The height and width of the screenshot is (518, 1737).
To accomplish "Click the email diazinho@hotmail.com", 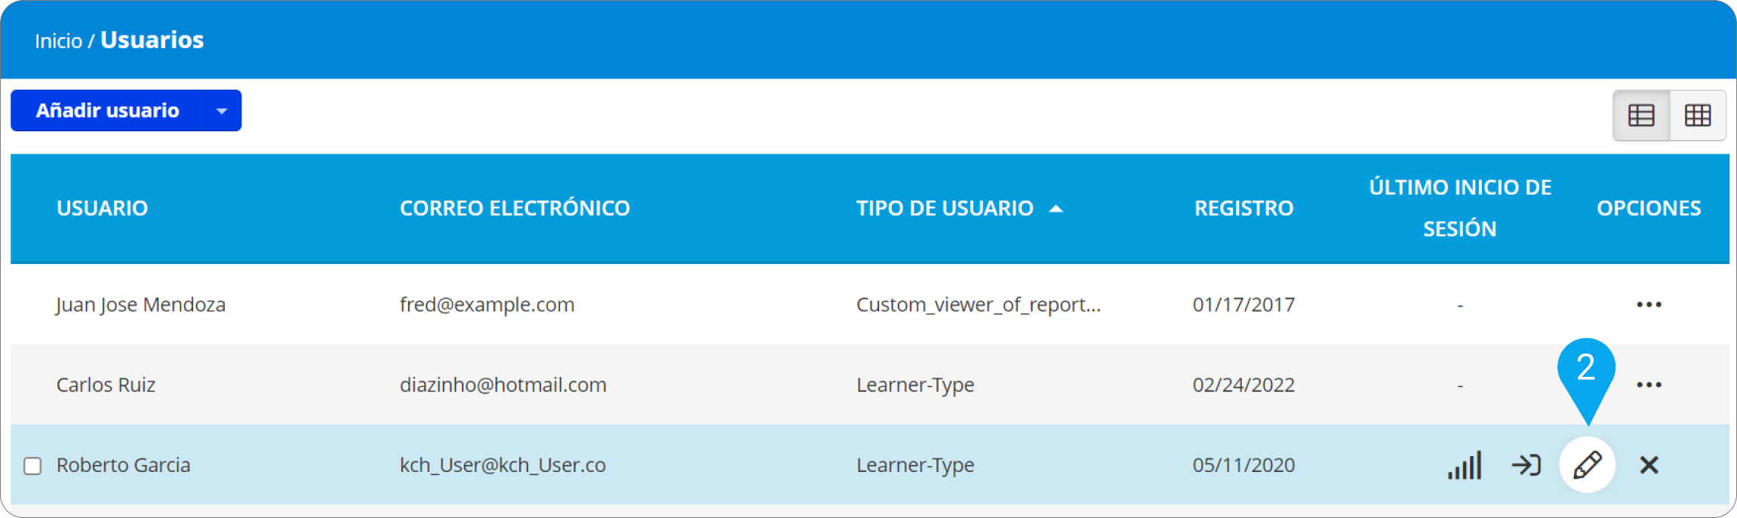I will 503,385.
